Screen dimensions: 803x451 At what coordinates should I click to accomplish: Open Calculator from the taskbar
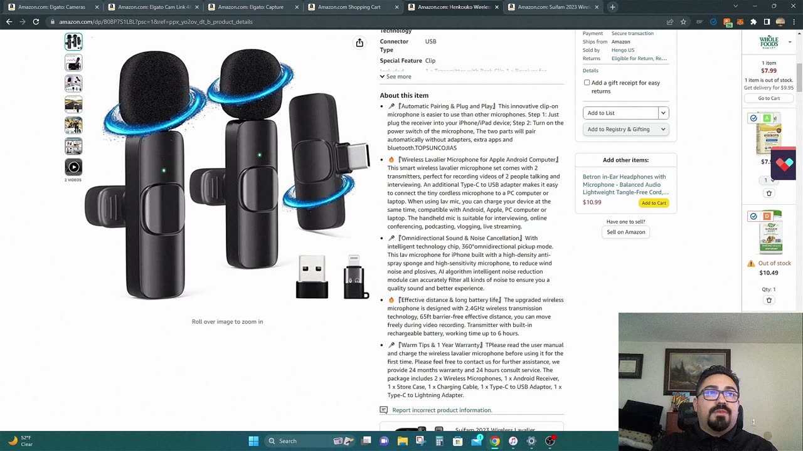pyautogui.click(x=439, y=441)
